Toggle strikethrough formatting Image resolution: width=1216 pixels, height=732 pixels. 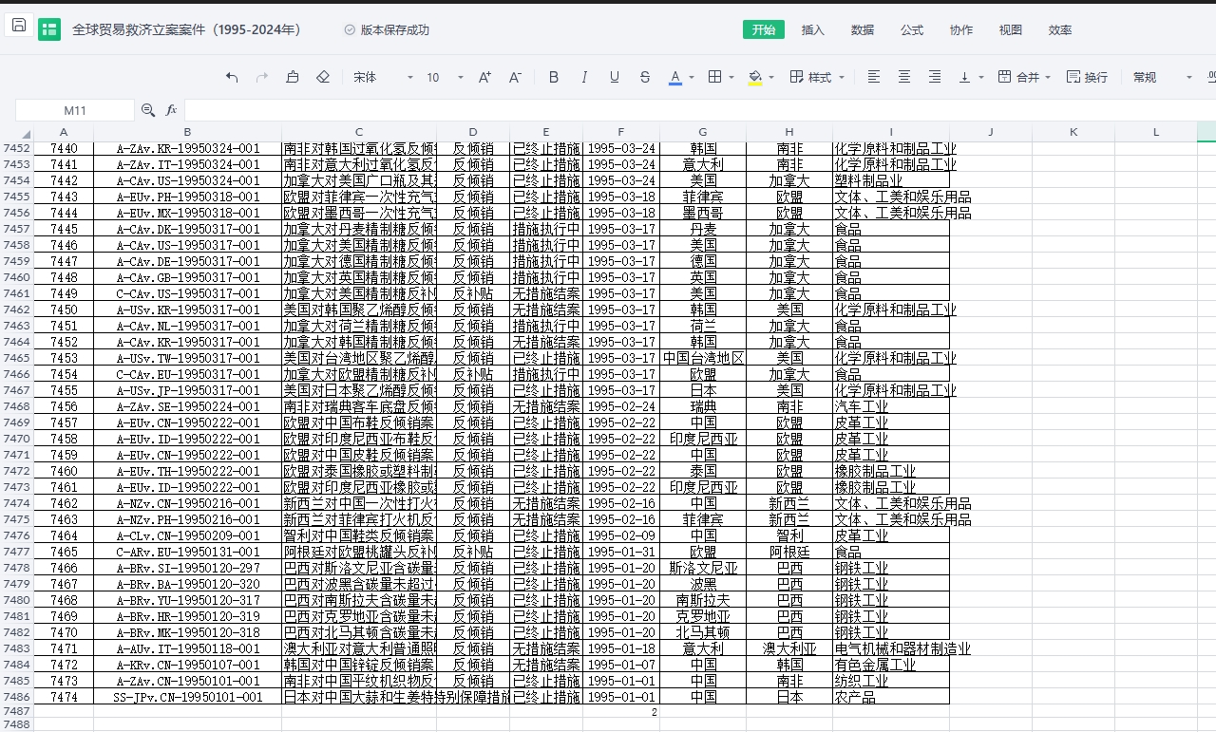[x=645, y=77]
